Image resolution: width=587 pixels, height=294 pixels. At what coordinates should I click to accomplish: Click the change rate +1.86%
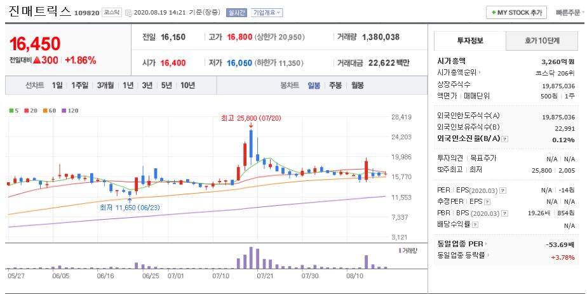pyautogui.click(x=81, y=60)
